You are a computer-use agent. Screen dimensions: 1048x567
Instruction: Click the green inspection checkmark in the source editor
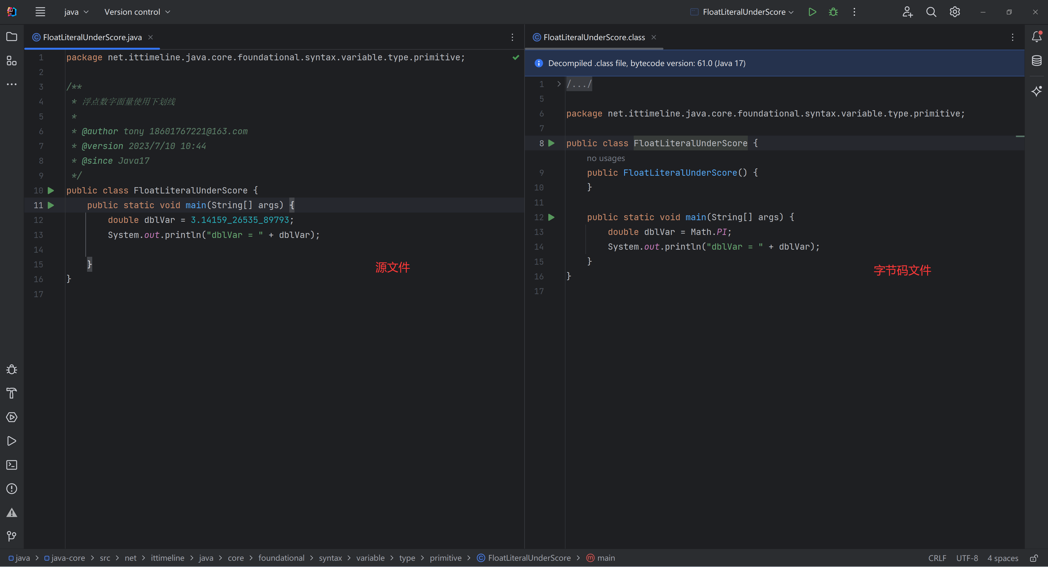pos(516,57)
